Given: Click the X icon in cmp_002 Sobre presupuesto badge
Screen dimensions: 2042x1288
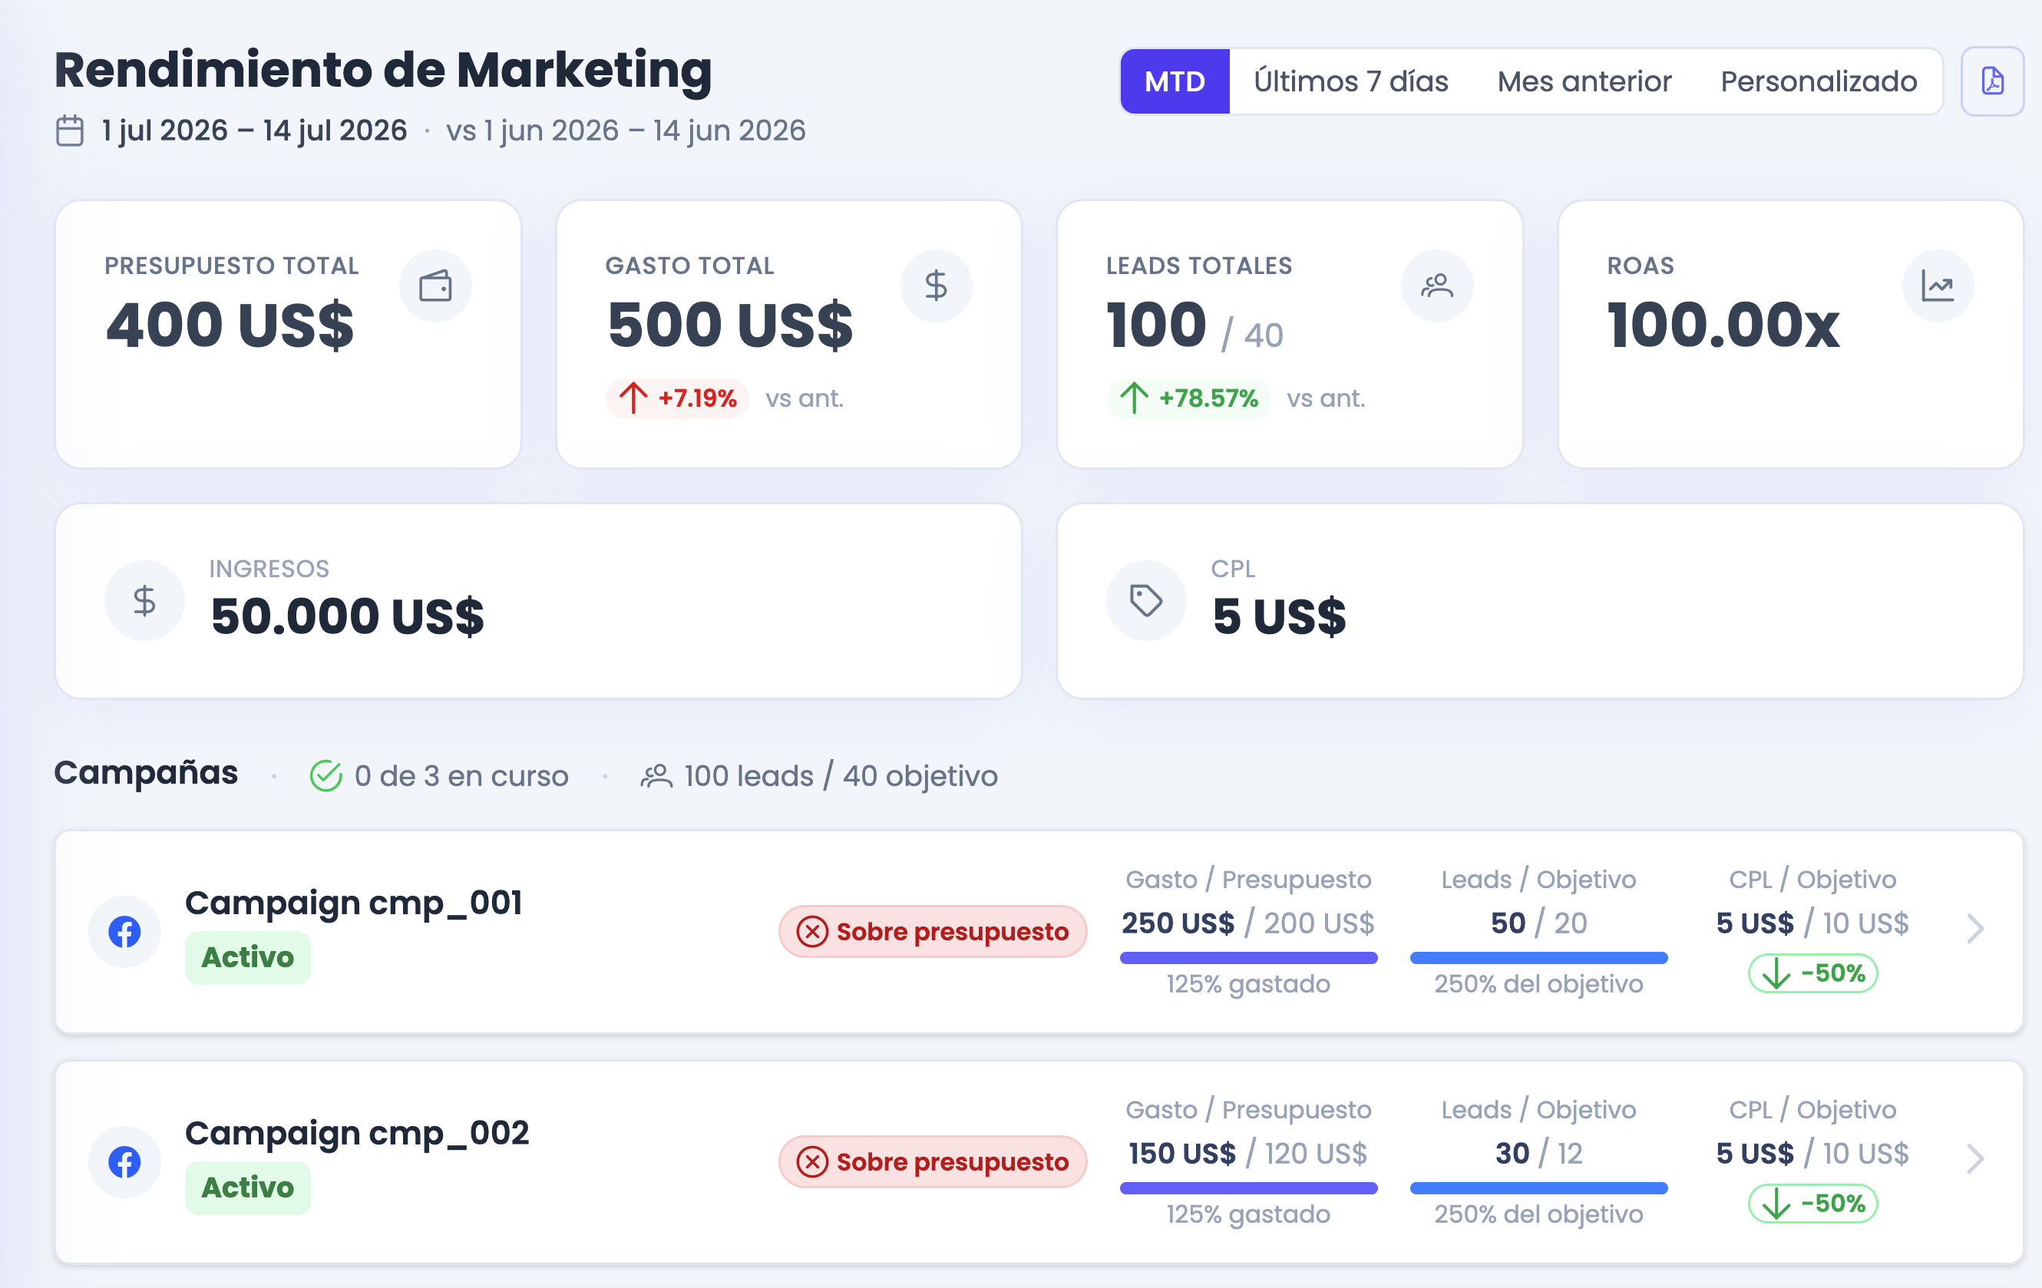Looking at the screenshot, I should tap(812, 1161).
